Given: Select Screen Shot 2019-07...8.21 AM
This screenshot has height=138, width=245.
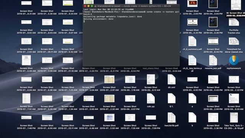Looking at the screenshot, I should click(26, 3).
